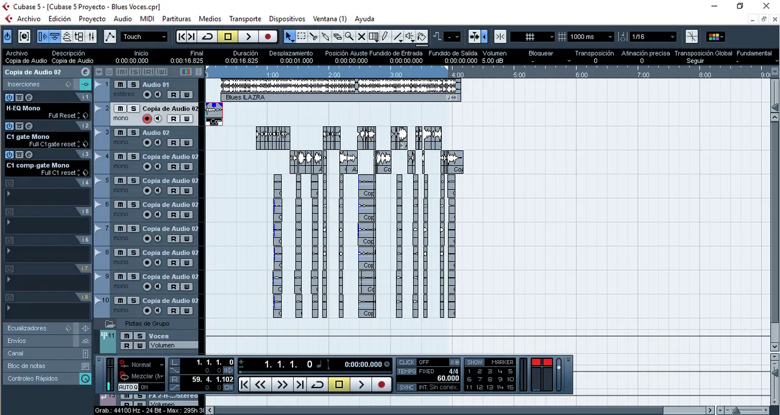
Task: Select the Mute X tool
Action: 361,37
